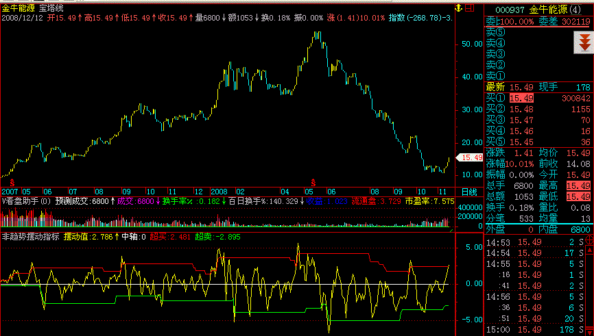The image size is (594, 336).
Task: Click the V看盘助手 indicator title
Action: 26,201
